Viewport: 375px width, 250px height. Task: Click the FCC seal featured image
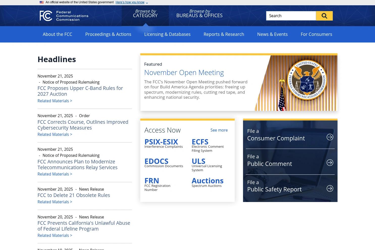coord(296,83)
